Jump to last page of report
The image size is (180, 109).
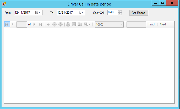[x=40, y=24]
